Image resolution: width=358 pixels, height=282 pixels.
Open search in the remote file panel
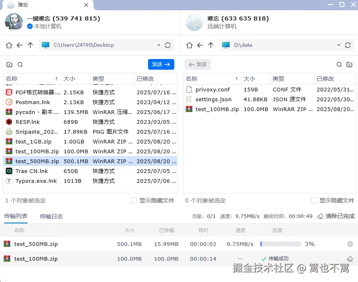(x=339, y=64)
